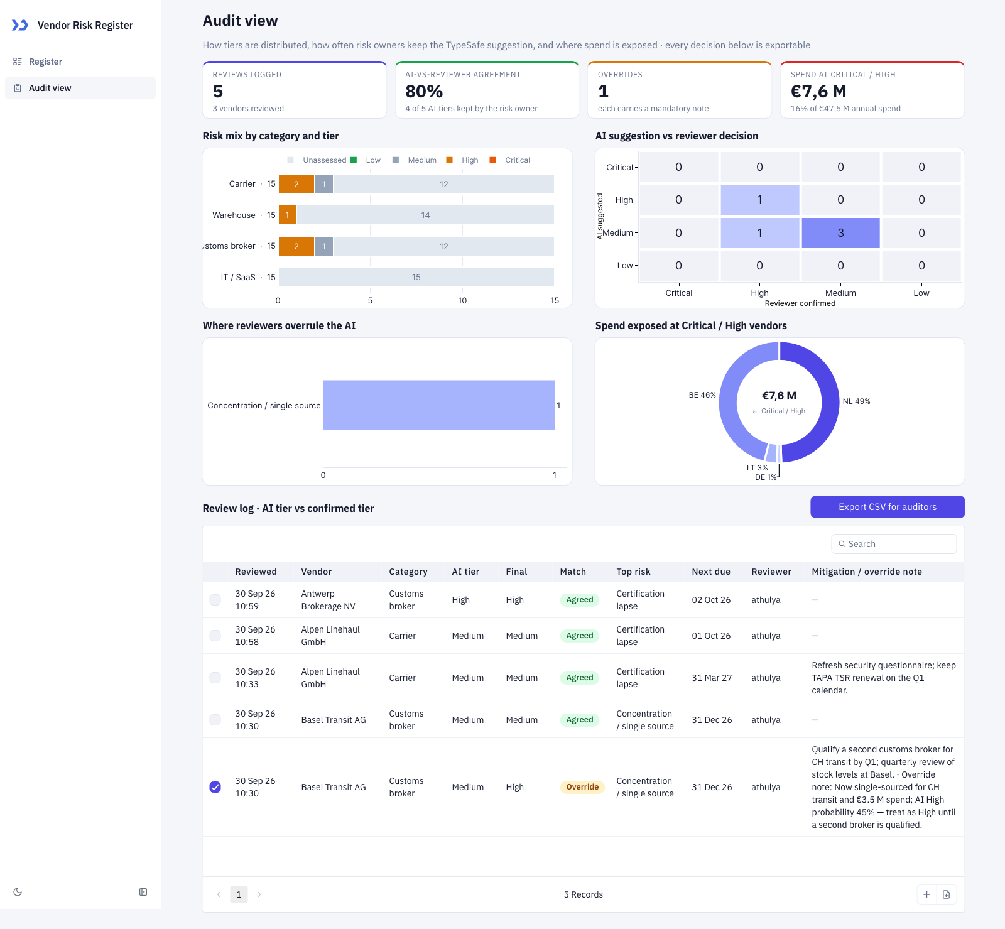The width and height of the screenshot is (1005, 929).
Task: Click the table export file icon
Action: (947, 894)
